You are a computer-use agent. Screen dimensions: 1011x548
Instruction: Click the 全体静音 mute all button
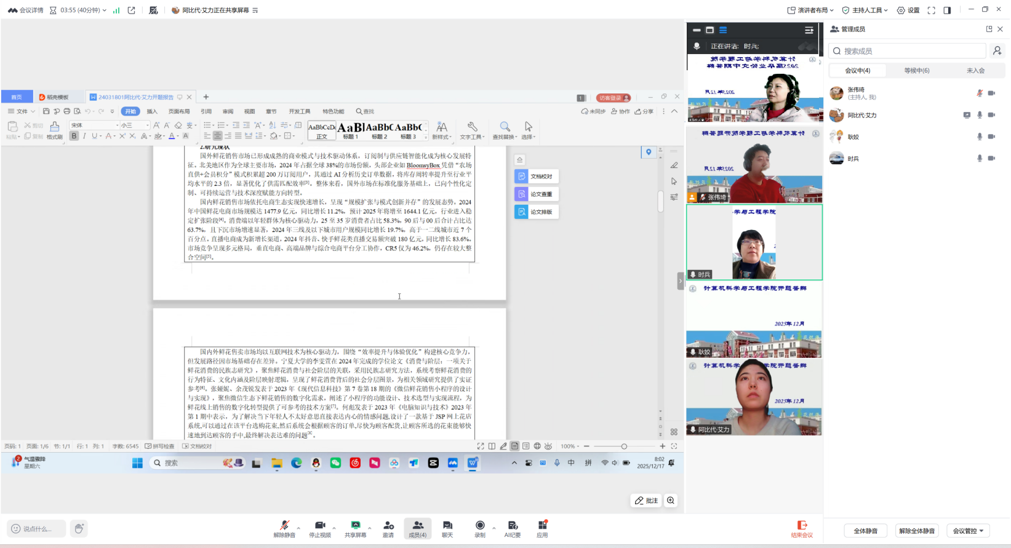pyautogui.click(x=865, y=531)
